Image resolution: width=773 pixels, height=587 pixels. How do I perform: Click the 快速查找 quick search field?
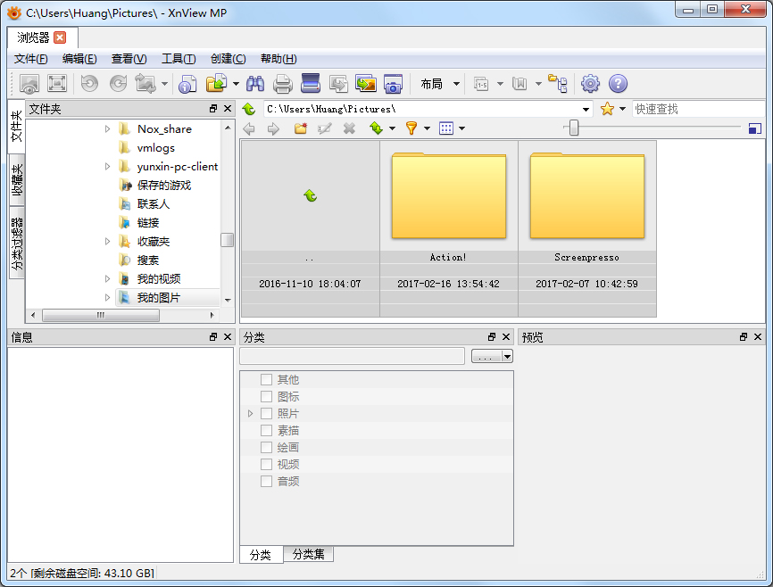pos(698,109)
